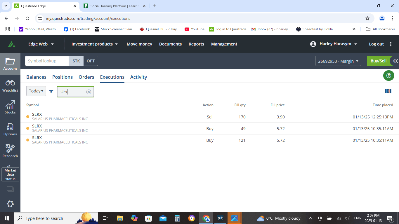Open the Stock Screener bookmark
Viewport: 399px width, 224px height.
(x=115, y=29)
